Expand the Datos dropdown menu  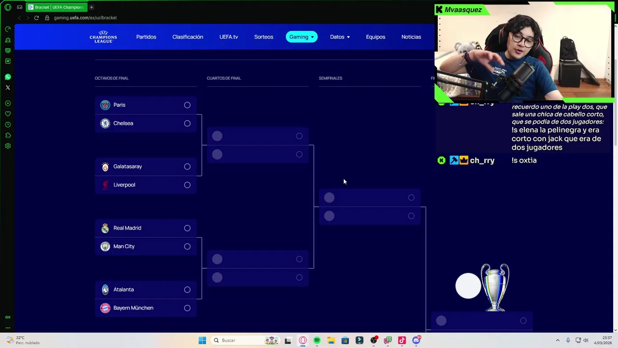pyautogui.click(x=340, y=37)
